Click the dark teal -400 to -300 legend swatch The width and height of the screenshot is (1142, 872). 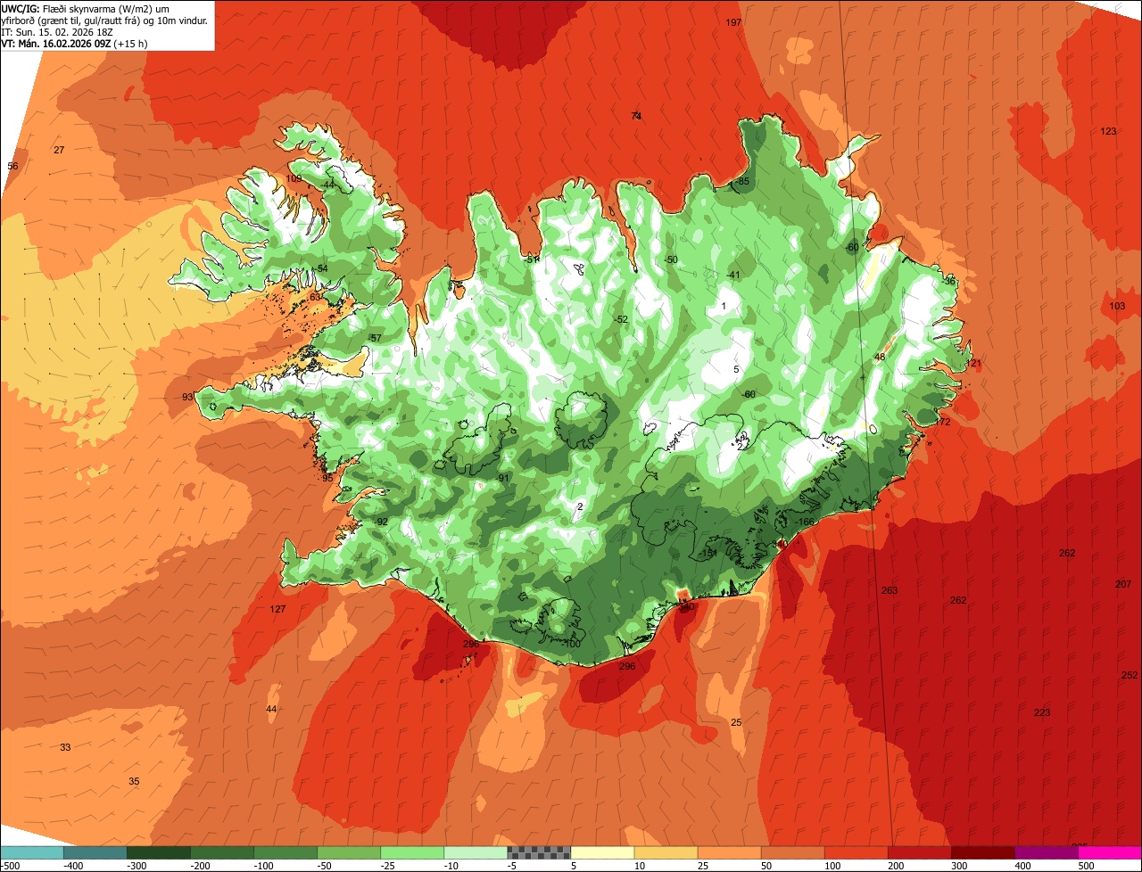[95, 852]
